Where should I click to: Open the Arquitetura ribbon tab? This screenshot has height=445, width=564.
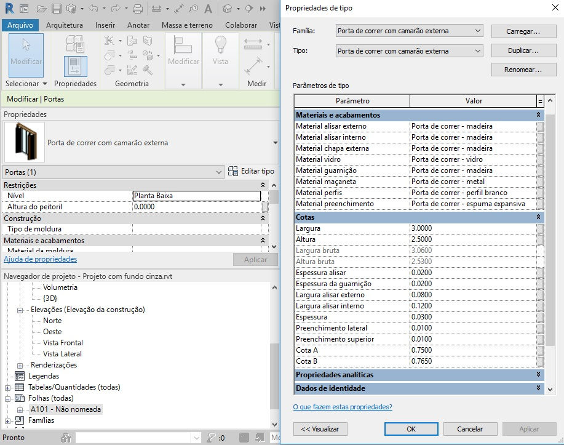pyautogui.click(x=65, y=25)
